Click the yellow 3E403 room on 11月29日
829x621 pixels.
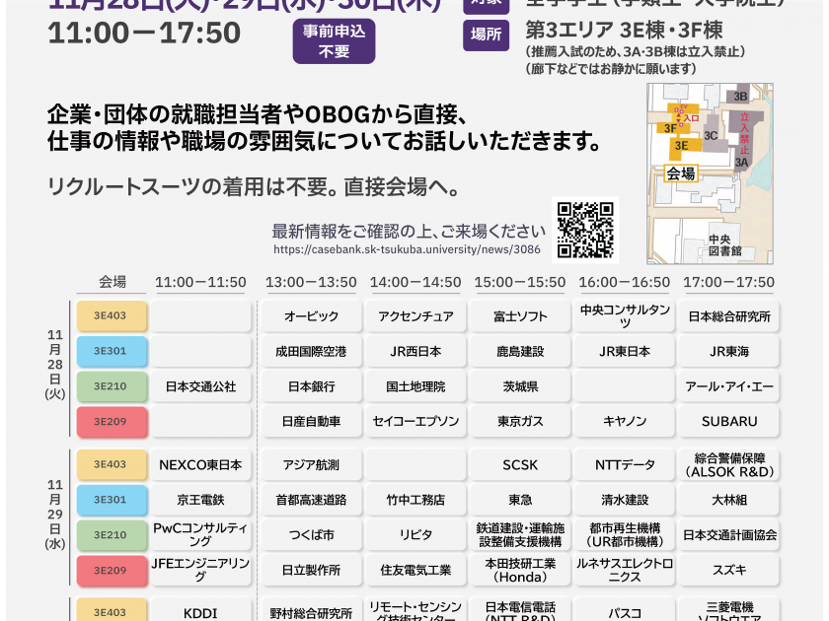[112, 464]
